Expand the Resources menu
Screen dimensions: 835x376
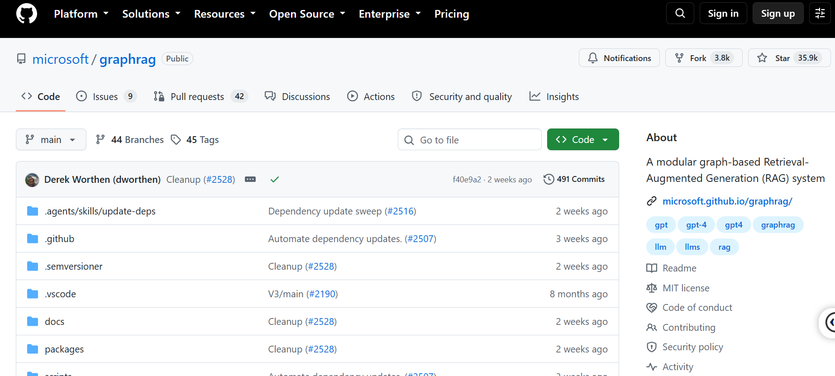(x=225, y=14)
